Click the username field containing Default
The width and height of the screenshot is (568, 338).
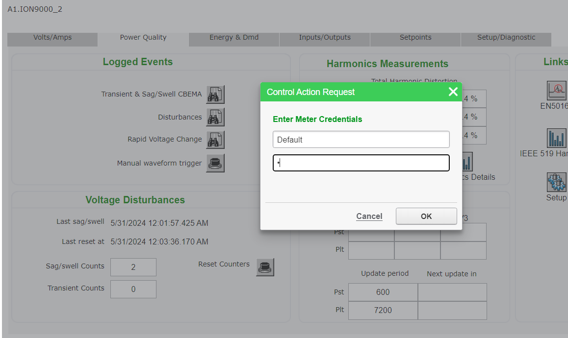click(x=361, y=140)
